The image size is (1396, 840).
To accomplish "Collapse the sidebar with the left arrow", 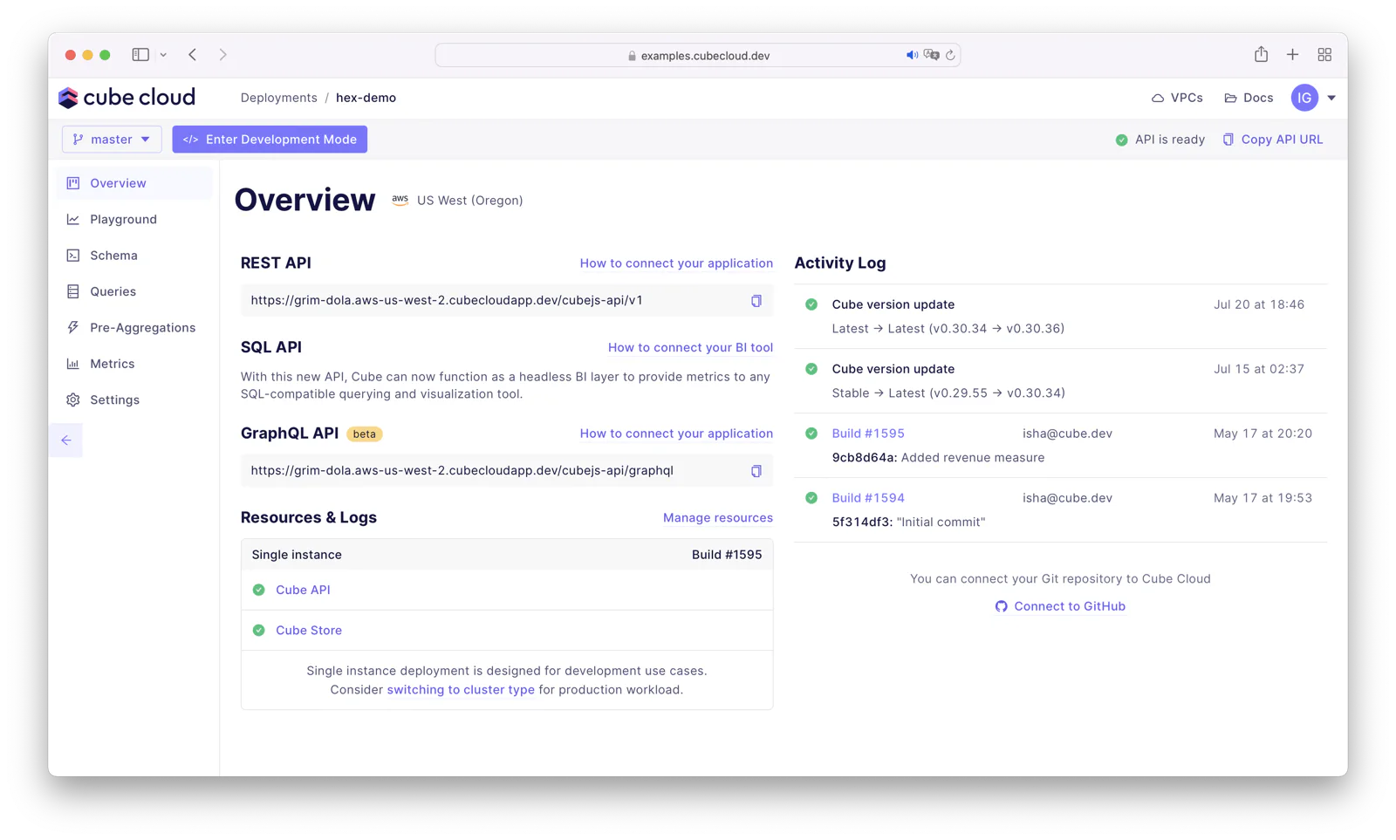I will (x=66, y=440).
